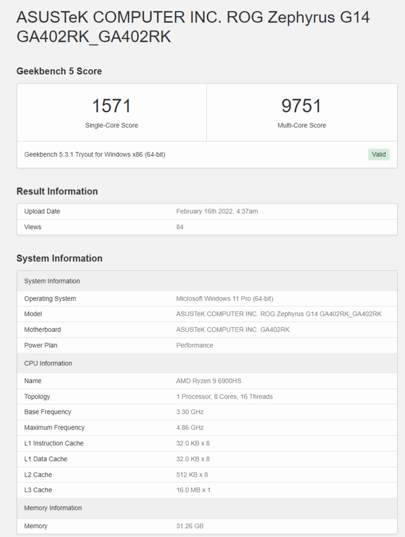
Task: Click the Views label
Action: (32, 227)
